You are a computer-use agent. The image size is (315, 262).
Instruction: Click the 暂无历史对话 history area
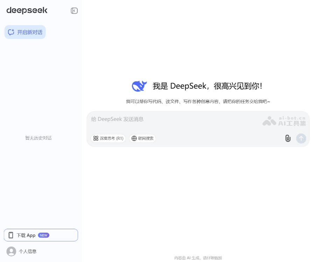(x=38, y=138)
